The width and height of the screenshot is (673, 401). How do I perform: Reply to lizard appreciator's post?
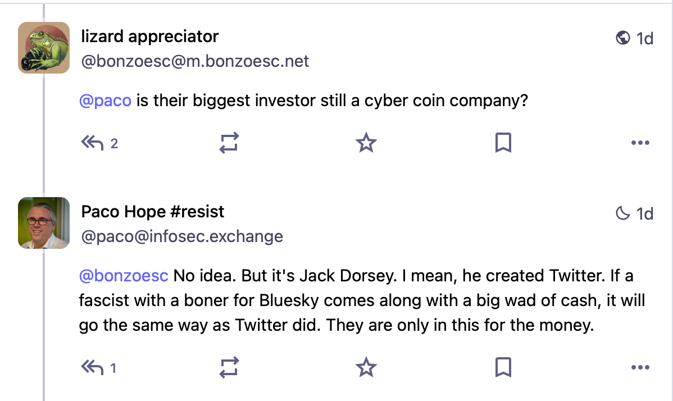(93, 143)
